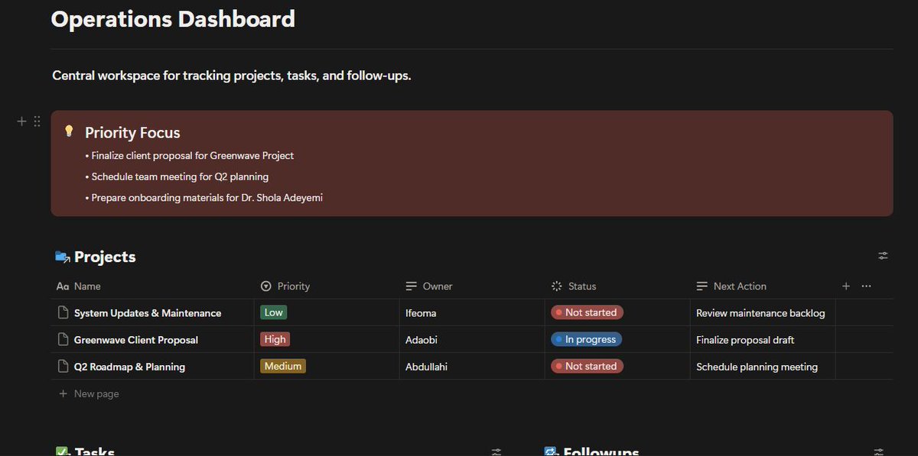
Task: Click the page icon of System Updates & Maintenance
Action: [x=63, y=312]
